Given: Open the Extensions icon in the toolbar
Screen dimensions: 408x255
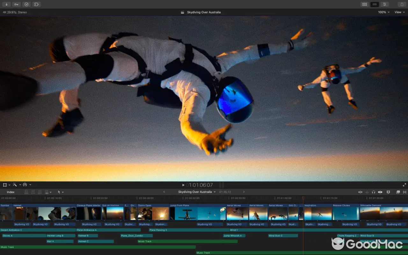Looking at the screenshot, I should [x=37, y=4].
